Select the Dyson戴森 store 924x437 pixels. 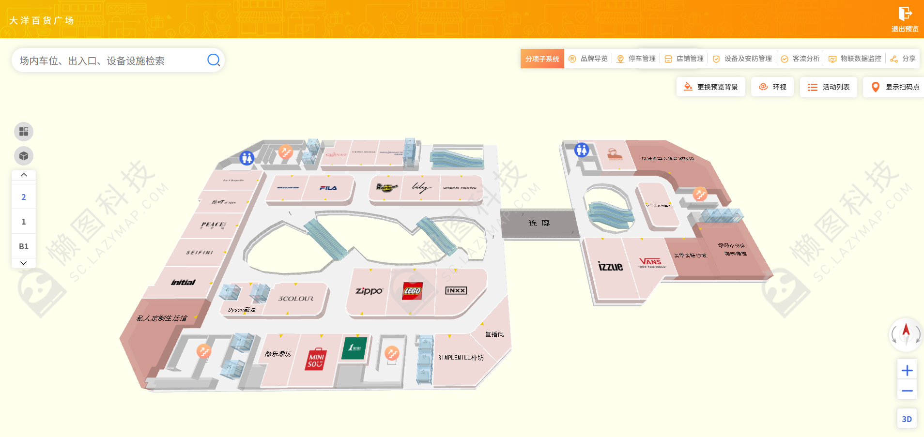[242, 310]
